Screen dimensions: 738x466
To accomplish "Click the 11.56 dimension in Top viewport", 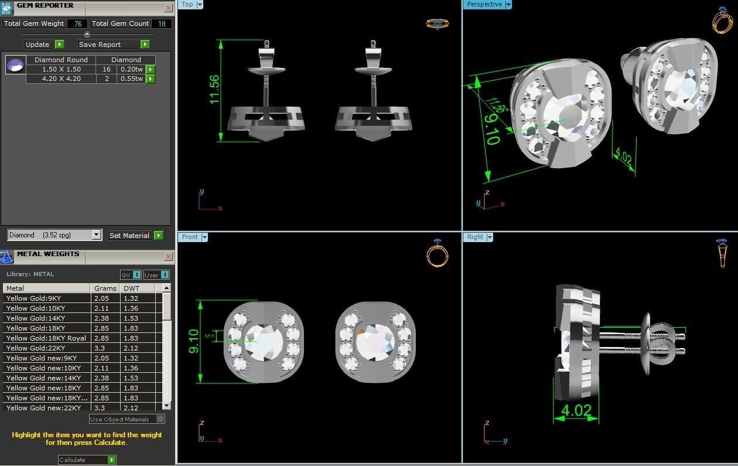I will [214, 89].
